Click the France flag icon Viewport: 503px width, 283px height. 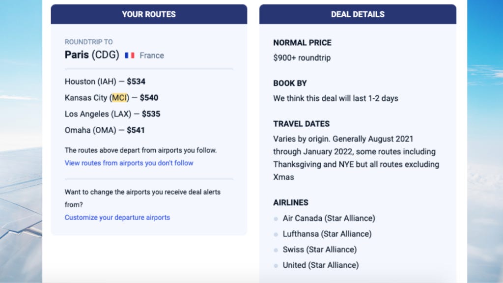pyautogui.click(x=130, y=56)
